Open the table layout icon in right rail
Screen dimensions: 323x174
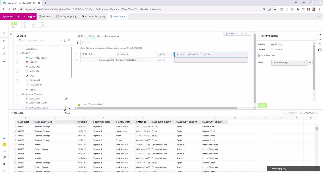[320, 50]
